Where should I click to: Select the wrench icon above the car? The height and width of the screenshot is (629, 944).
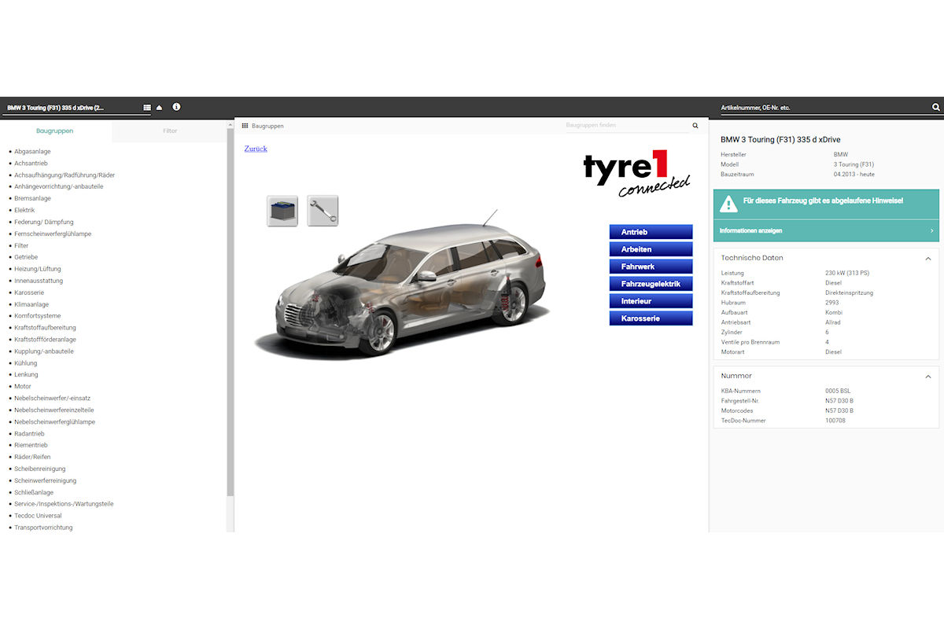pos(323,211)
